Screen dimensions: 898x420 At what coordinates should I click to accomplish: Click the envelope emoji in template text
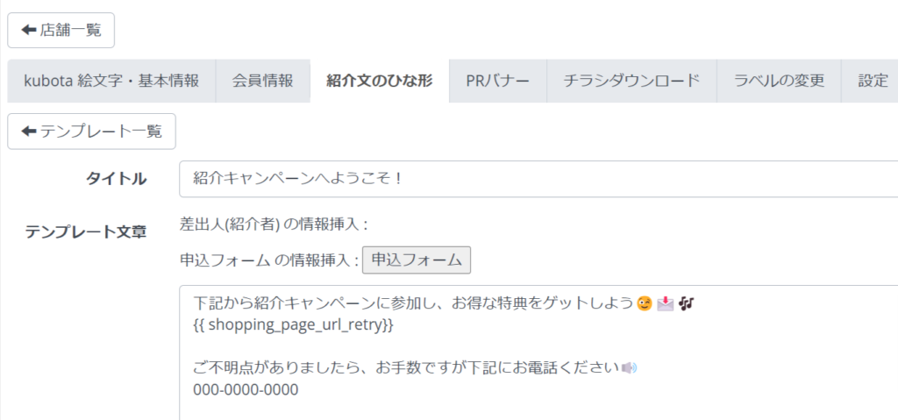click(x=665, y=303)
